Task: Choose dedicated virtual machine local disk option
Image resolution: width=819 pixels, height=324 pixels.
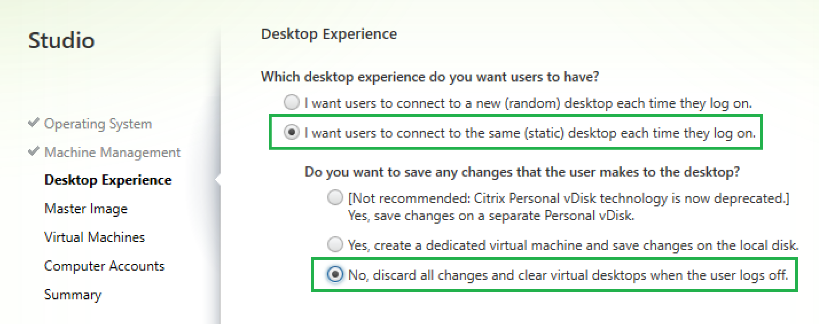Action: pos(334,245)
